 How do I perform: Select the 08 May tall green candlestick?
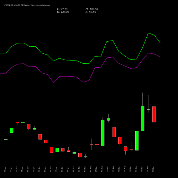coord(103,133)
